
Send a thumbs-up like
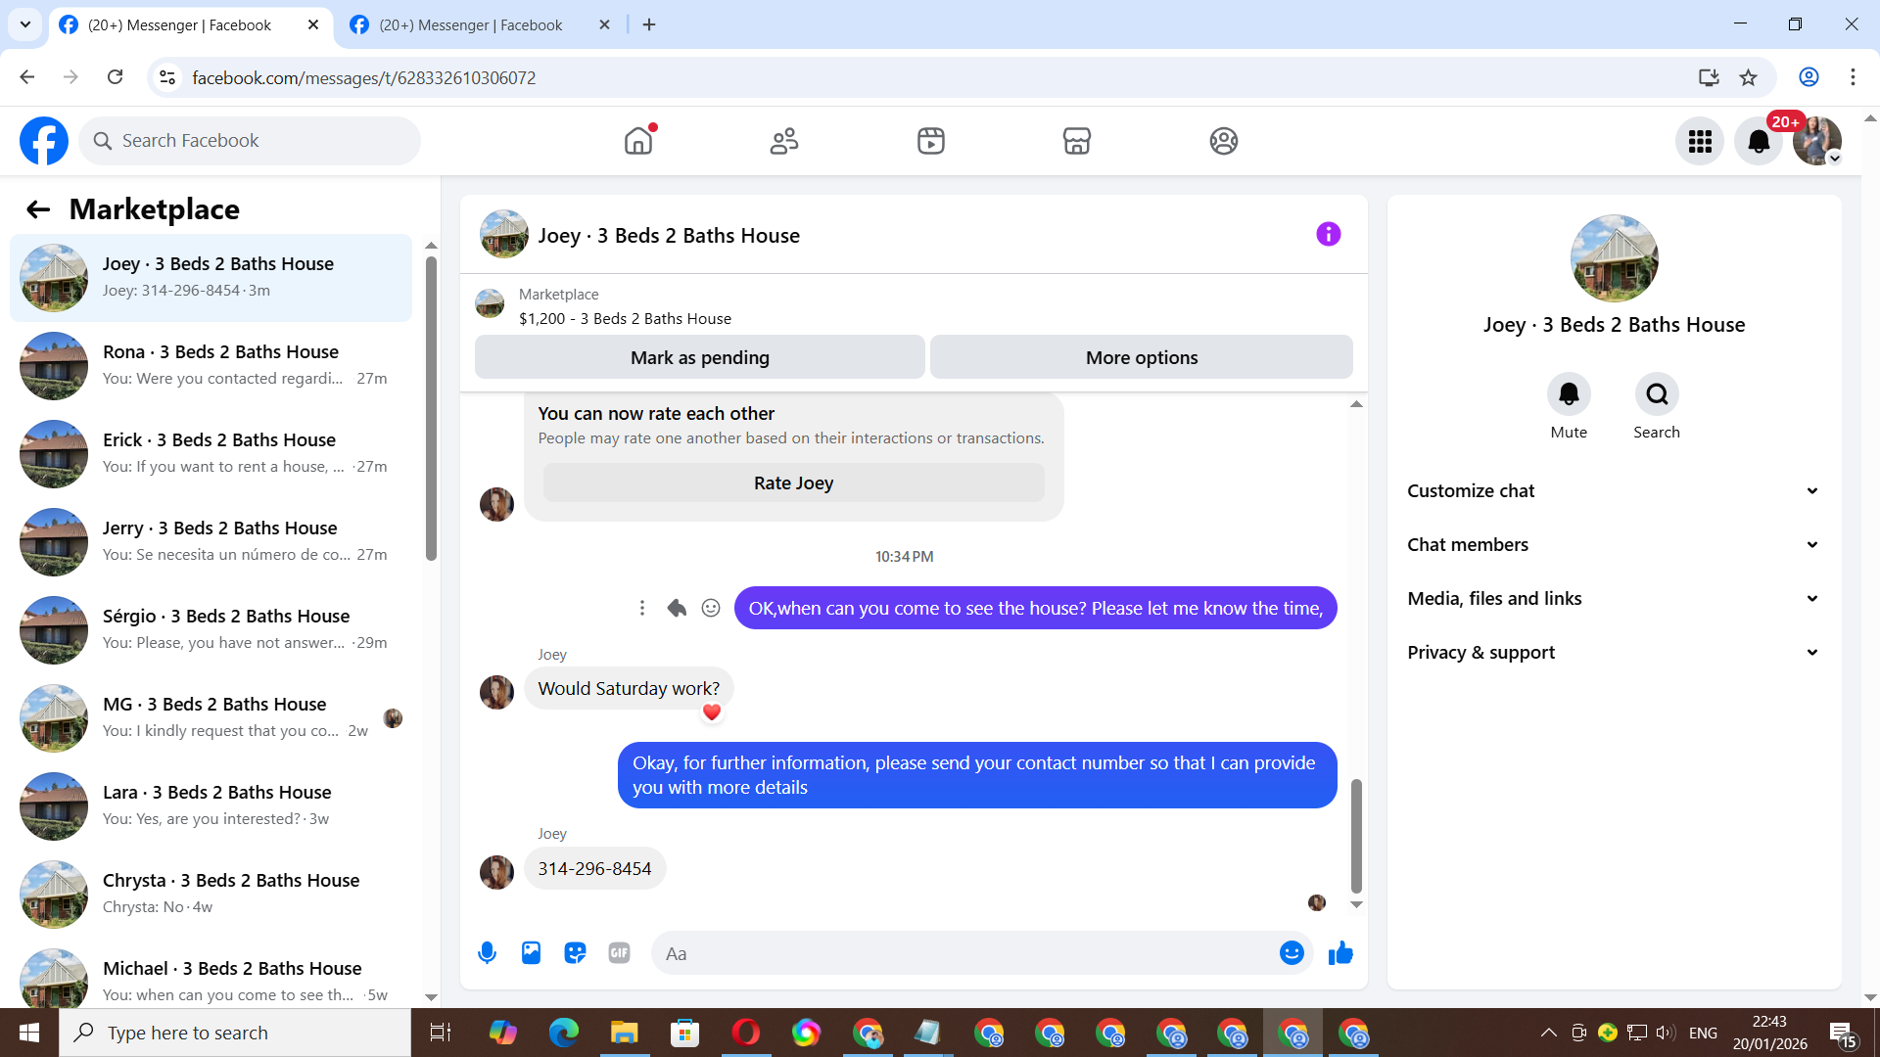(x=1340, y=953)
